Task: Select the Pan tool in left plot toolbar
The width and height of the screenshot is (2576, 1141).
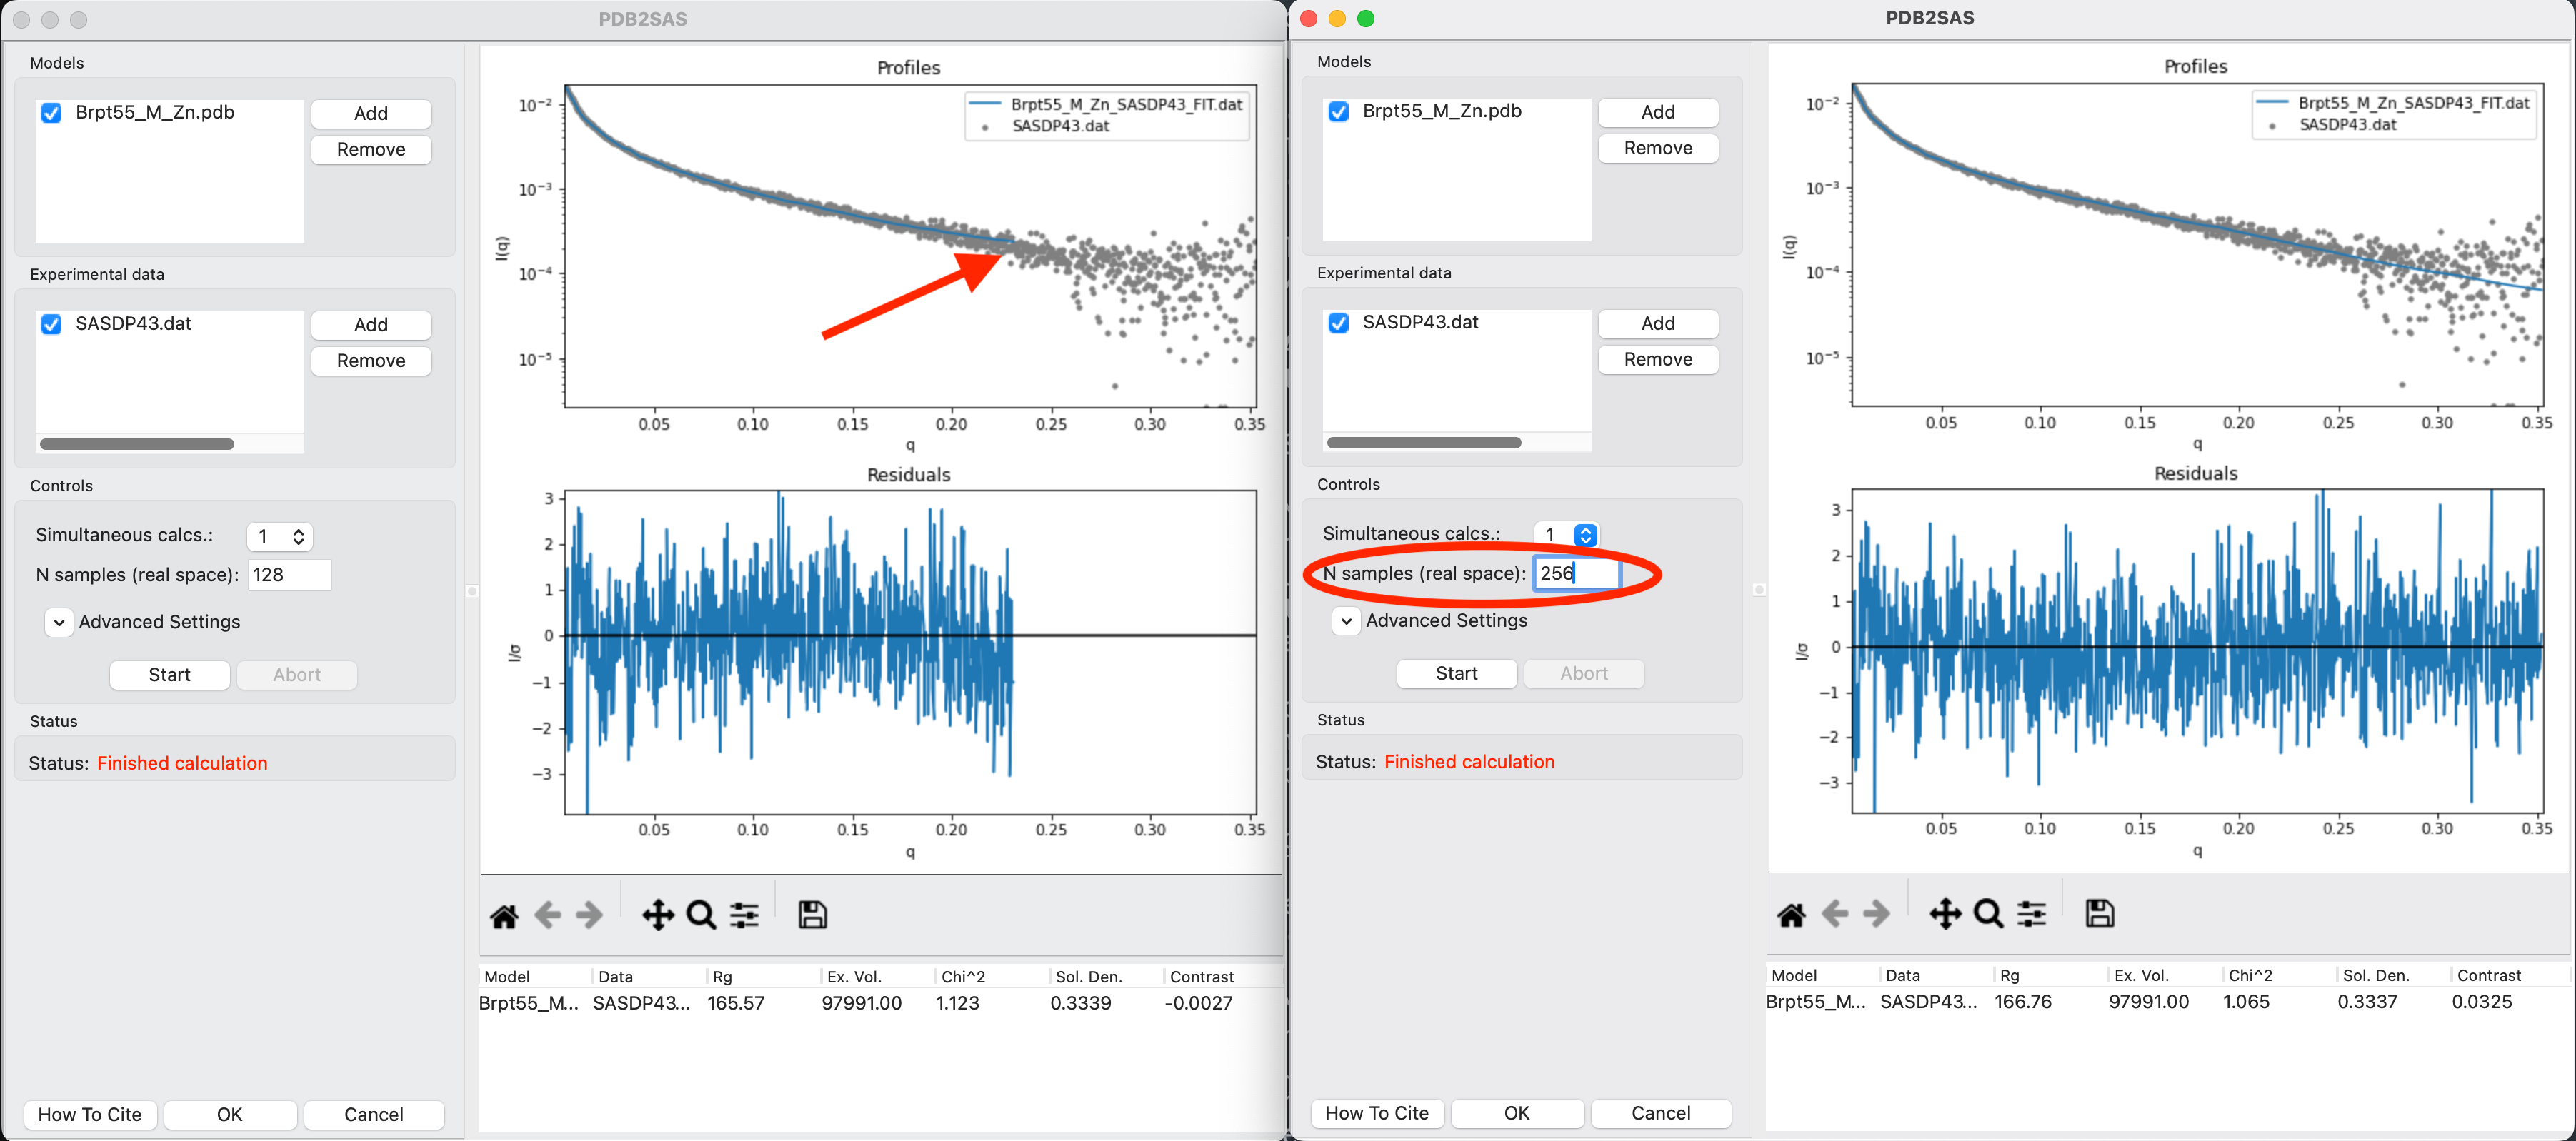Action: pos(657,915)
